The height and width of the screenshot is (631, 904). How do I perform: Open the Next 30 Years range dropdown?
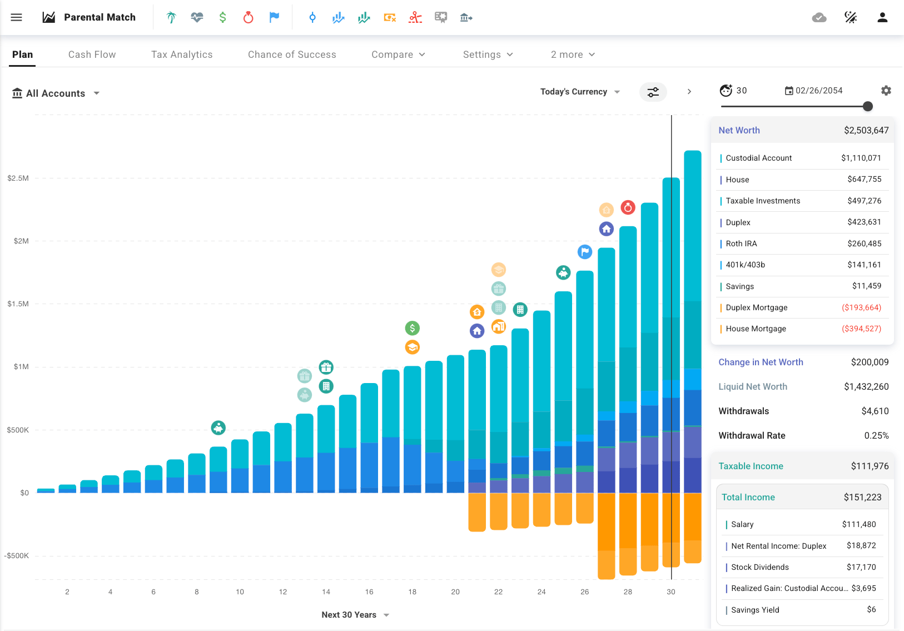click(355, 615)
